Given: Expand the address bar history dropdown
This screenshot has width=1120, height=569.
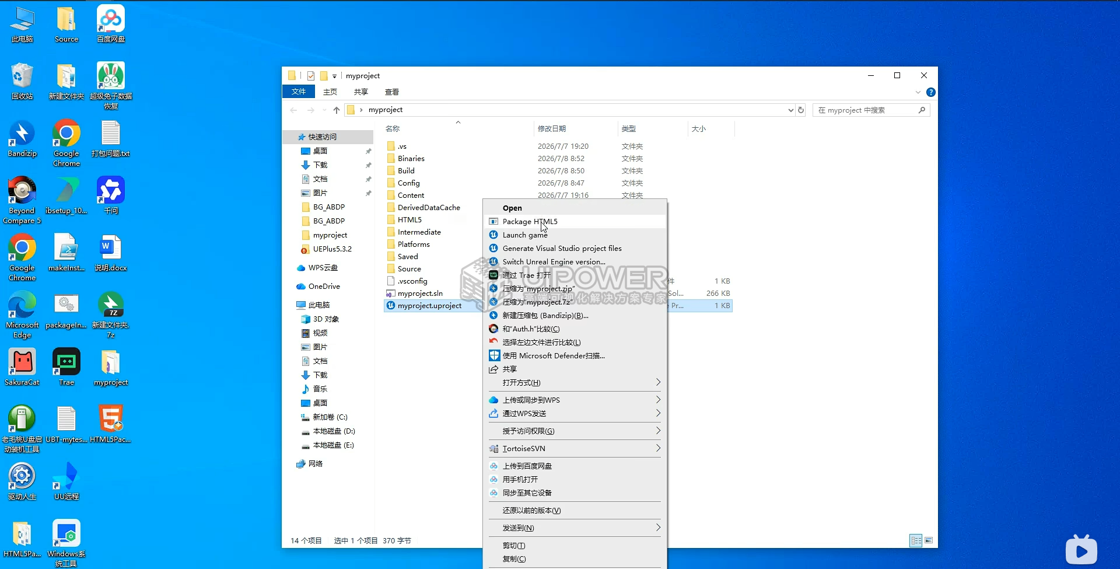Looking at the screenshot, I should tap(790, 110).
